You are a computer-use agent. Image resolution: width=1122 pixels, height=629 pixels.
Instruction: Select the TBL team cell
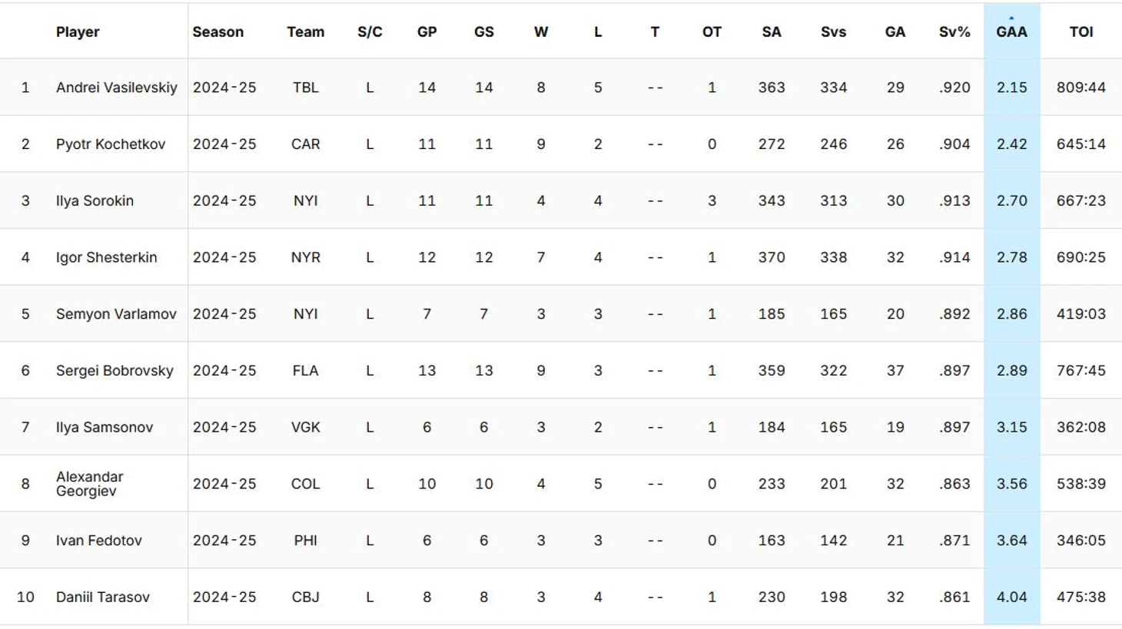pyautogui.click(x=306, y=88)
